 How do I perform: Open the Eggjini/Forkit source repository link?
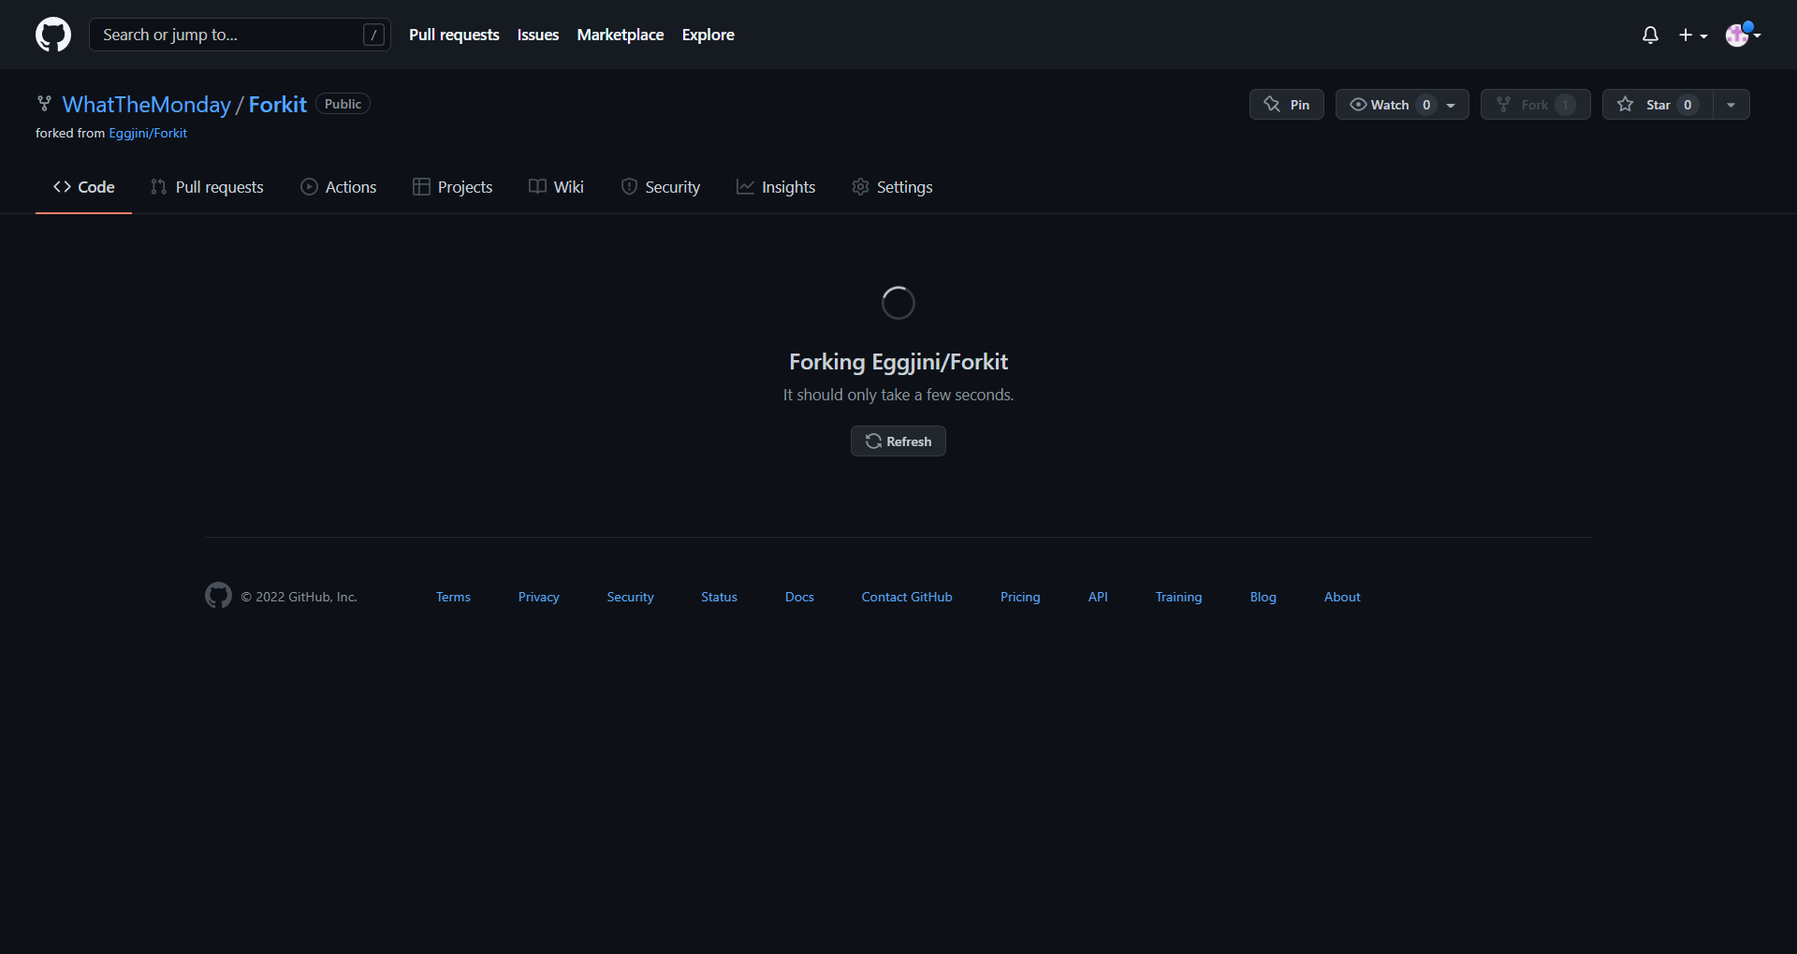coord(148,133)
